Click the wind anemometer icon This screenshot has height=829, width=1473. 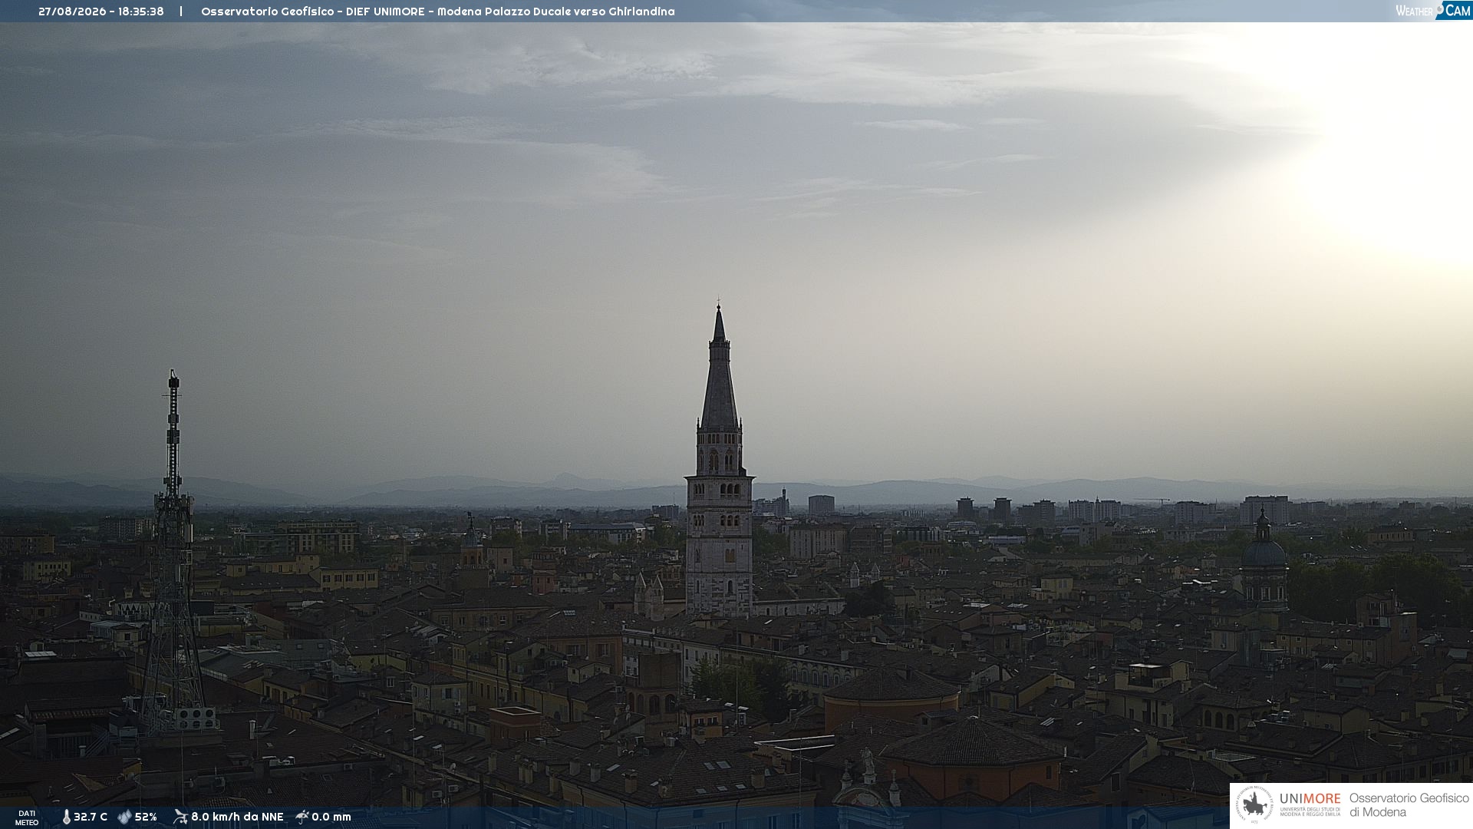[x=180, y=817]
